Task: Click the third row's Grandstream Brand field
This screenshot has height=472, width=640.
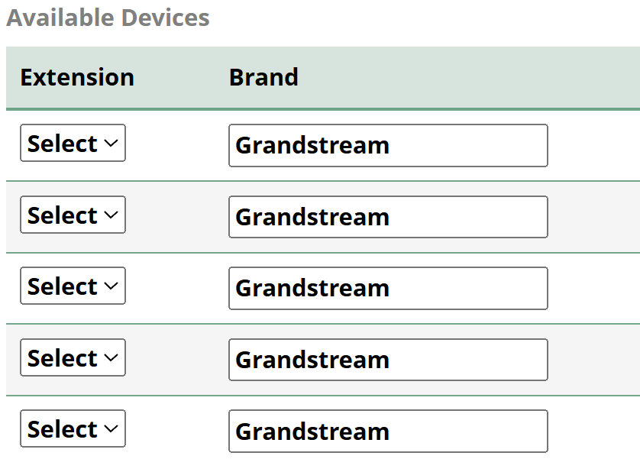Action: pyautogui.click(x=388, y=288)
